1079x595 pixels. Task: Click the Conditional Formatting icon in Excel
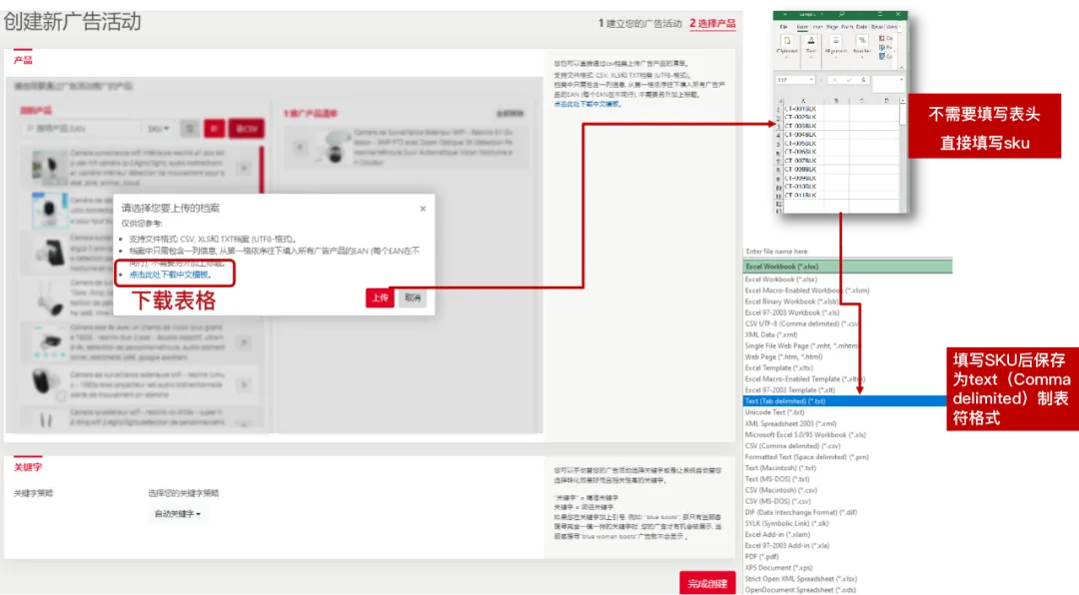pyautogui.click(x=881, y=38)
